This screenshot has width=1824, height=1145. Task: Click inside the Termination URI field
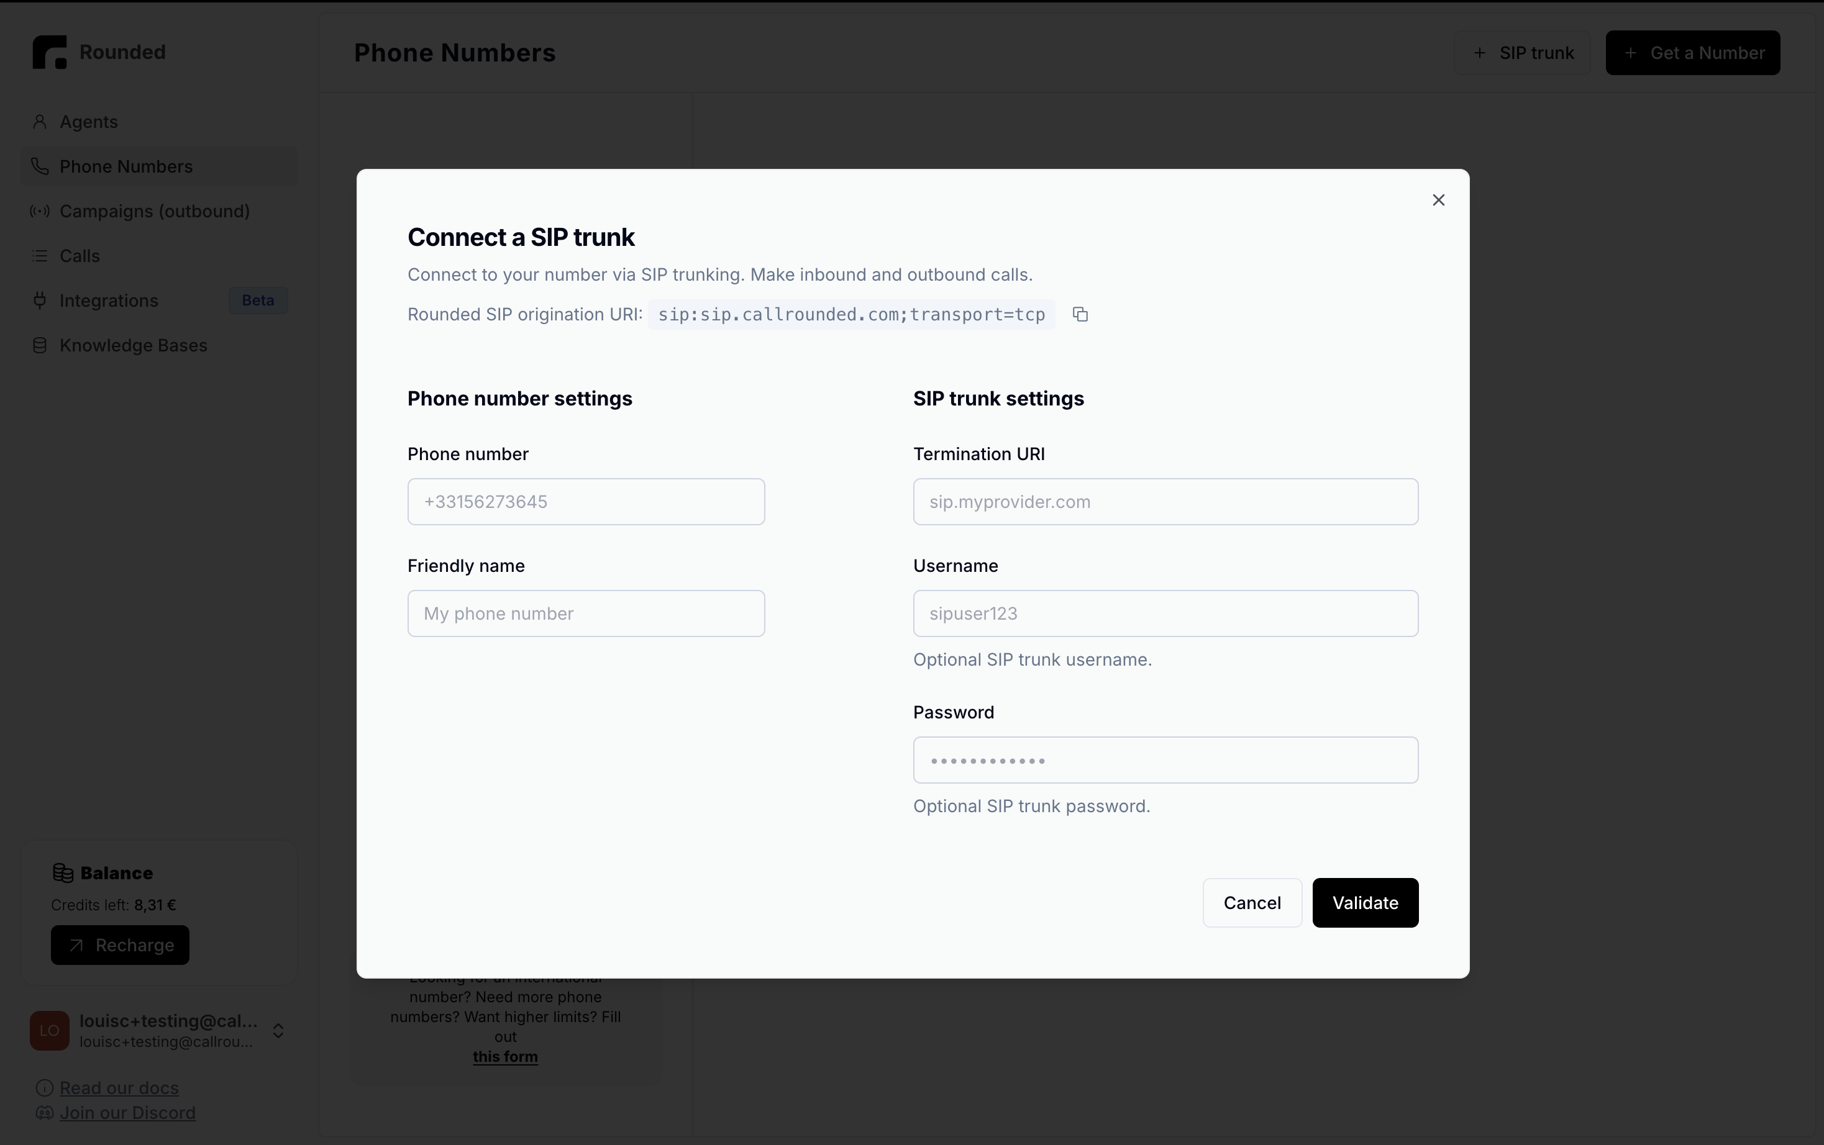click(x=1165, y=501)
